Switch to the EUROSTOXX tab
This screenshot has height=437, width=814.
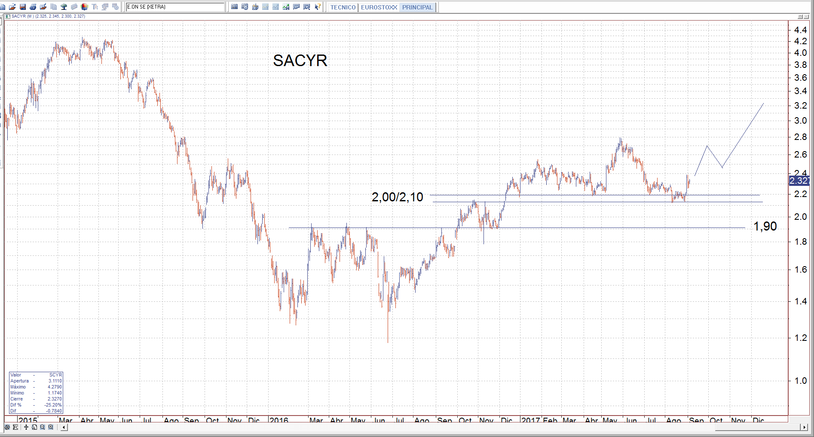pyautogui.click(x=379, y=7)
